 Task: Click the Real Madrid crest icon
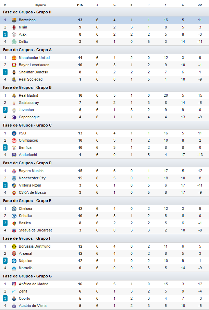(x=14, y=95)
